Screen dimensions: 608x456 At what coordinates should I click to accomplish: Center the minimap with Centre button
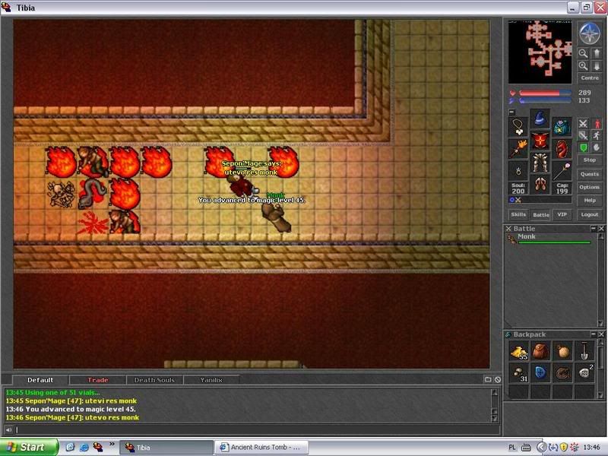point(590,78)
